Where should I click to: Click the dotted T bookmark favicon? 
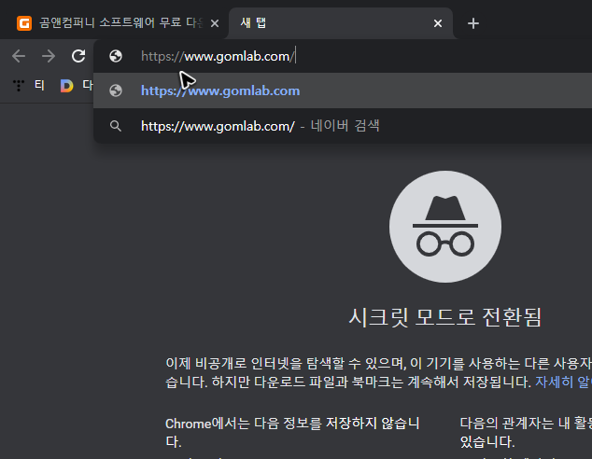click(18, 85)
